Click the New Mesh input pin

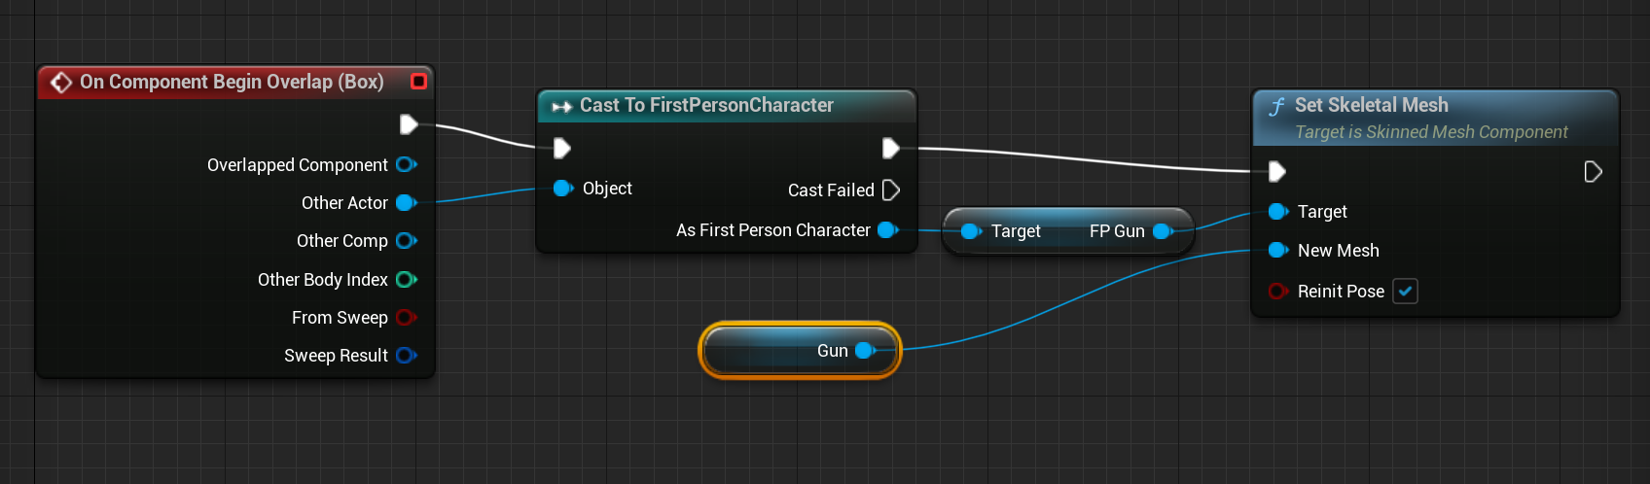(1278, 251)
